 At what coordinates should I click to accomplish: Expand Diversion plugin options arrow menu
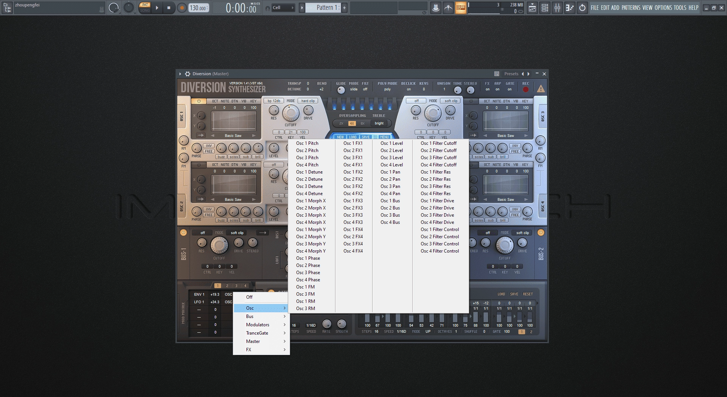click(180, 74)
